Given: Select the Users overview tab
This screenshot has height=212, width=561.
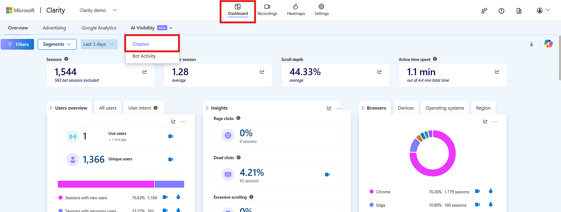Looking at the screenshot, I should pos(70,108).
